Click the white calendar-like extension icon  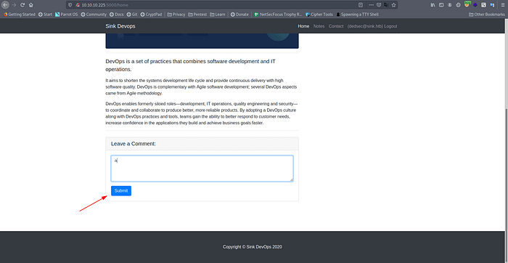(484, 5)
